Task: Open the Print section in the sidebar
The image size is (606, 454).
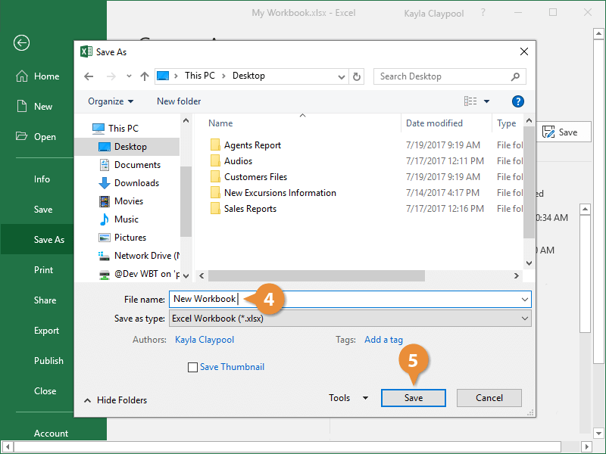Action: point(43,269)
